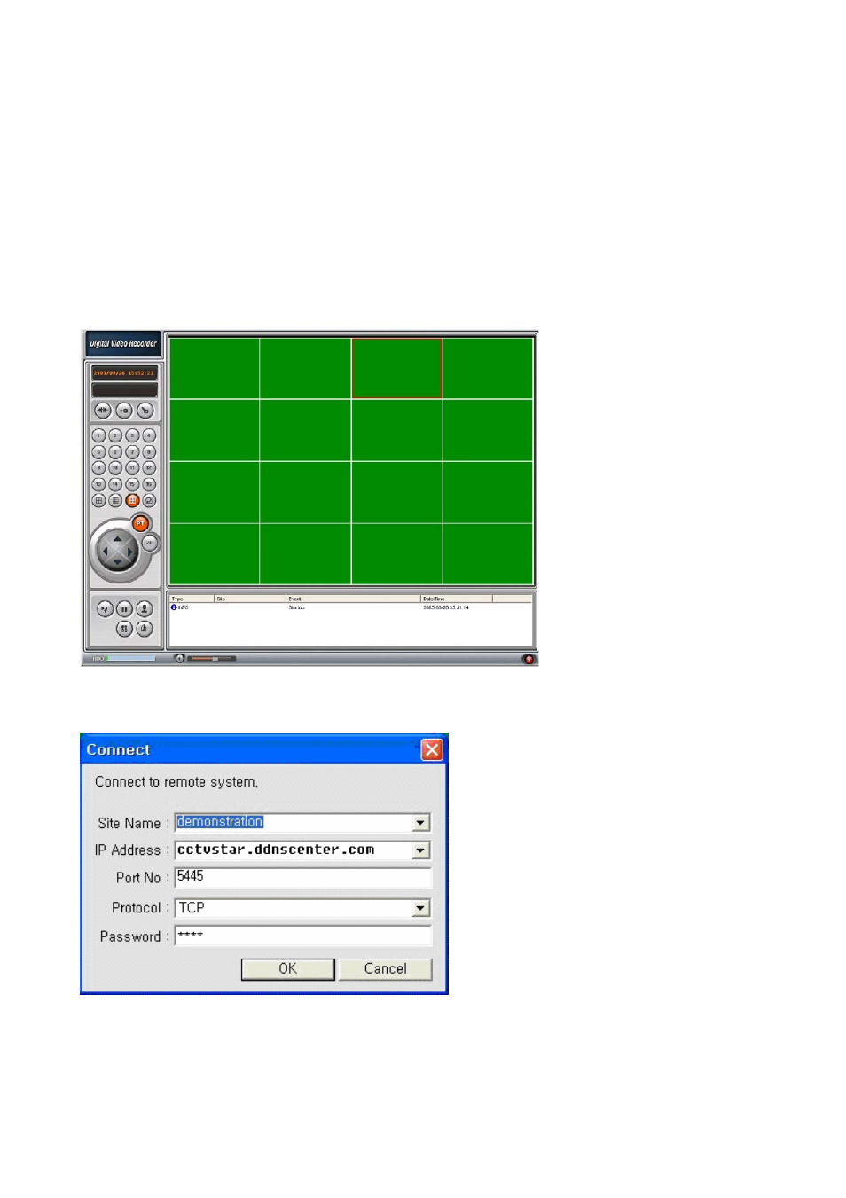The height and width of the screenshot is (1198, 846).
Task: Select camera channel 7 button
Action: point(132,452)
